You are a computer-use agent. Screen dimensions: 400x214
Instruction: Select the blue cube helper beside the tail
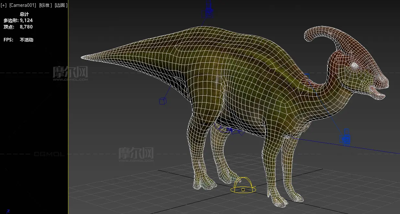[x=163, y=101]
